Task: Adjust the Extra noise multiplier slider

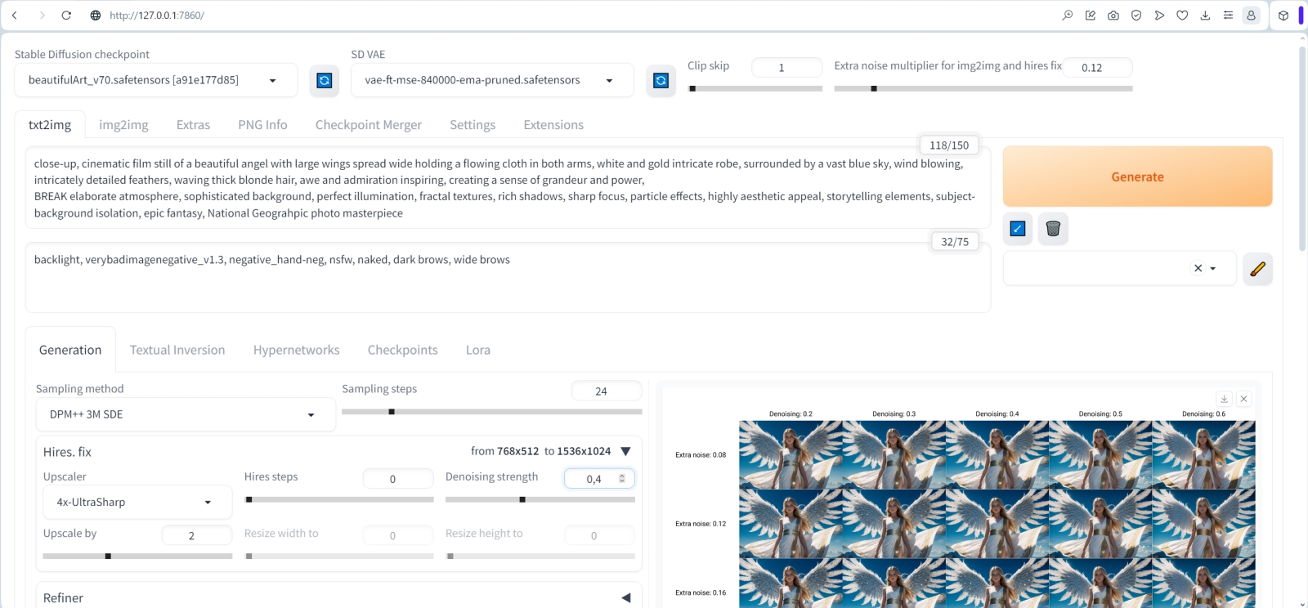Action: (x=983, y=88)
